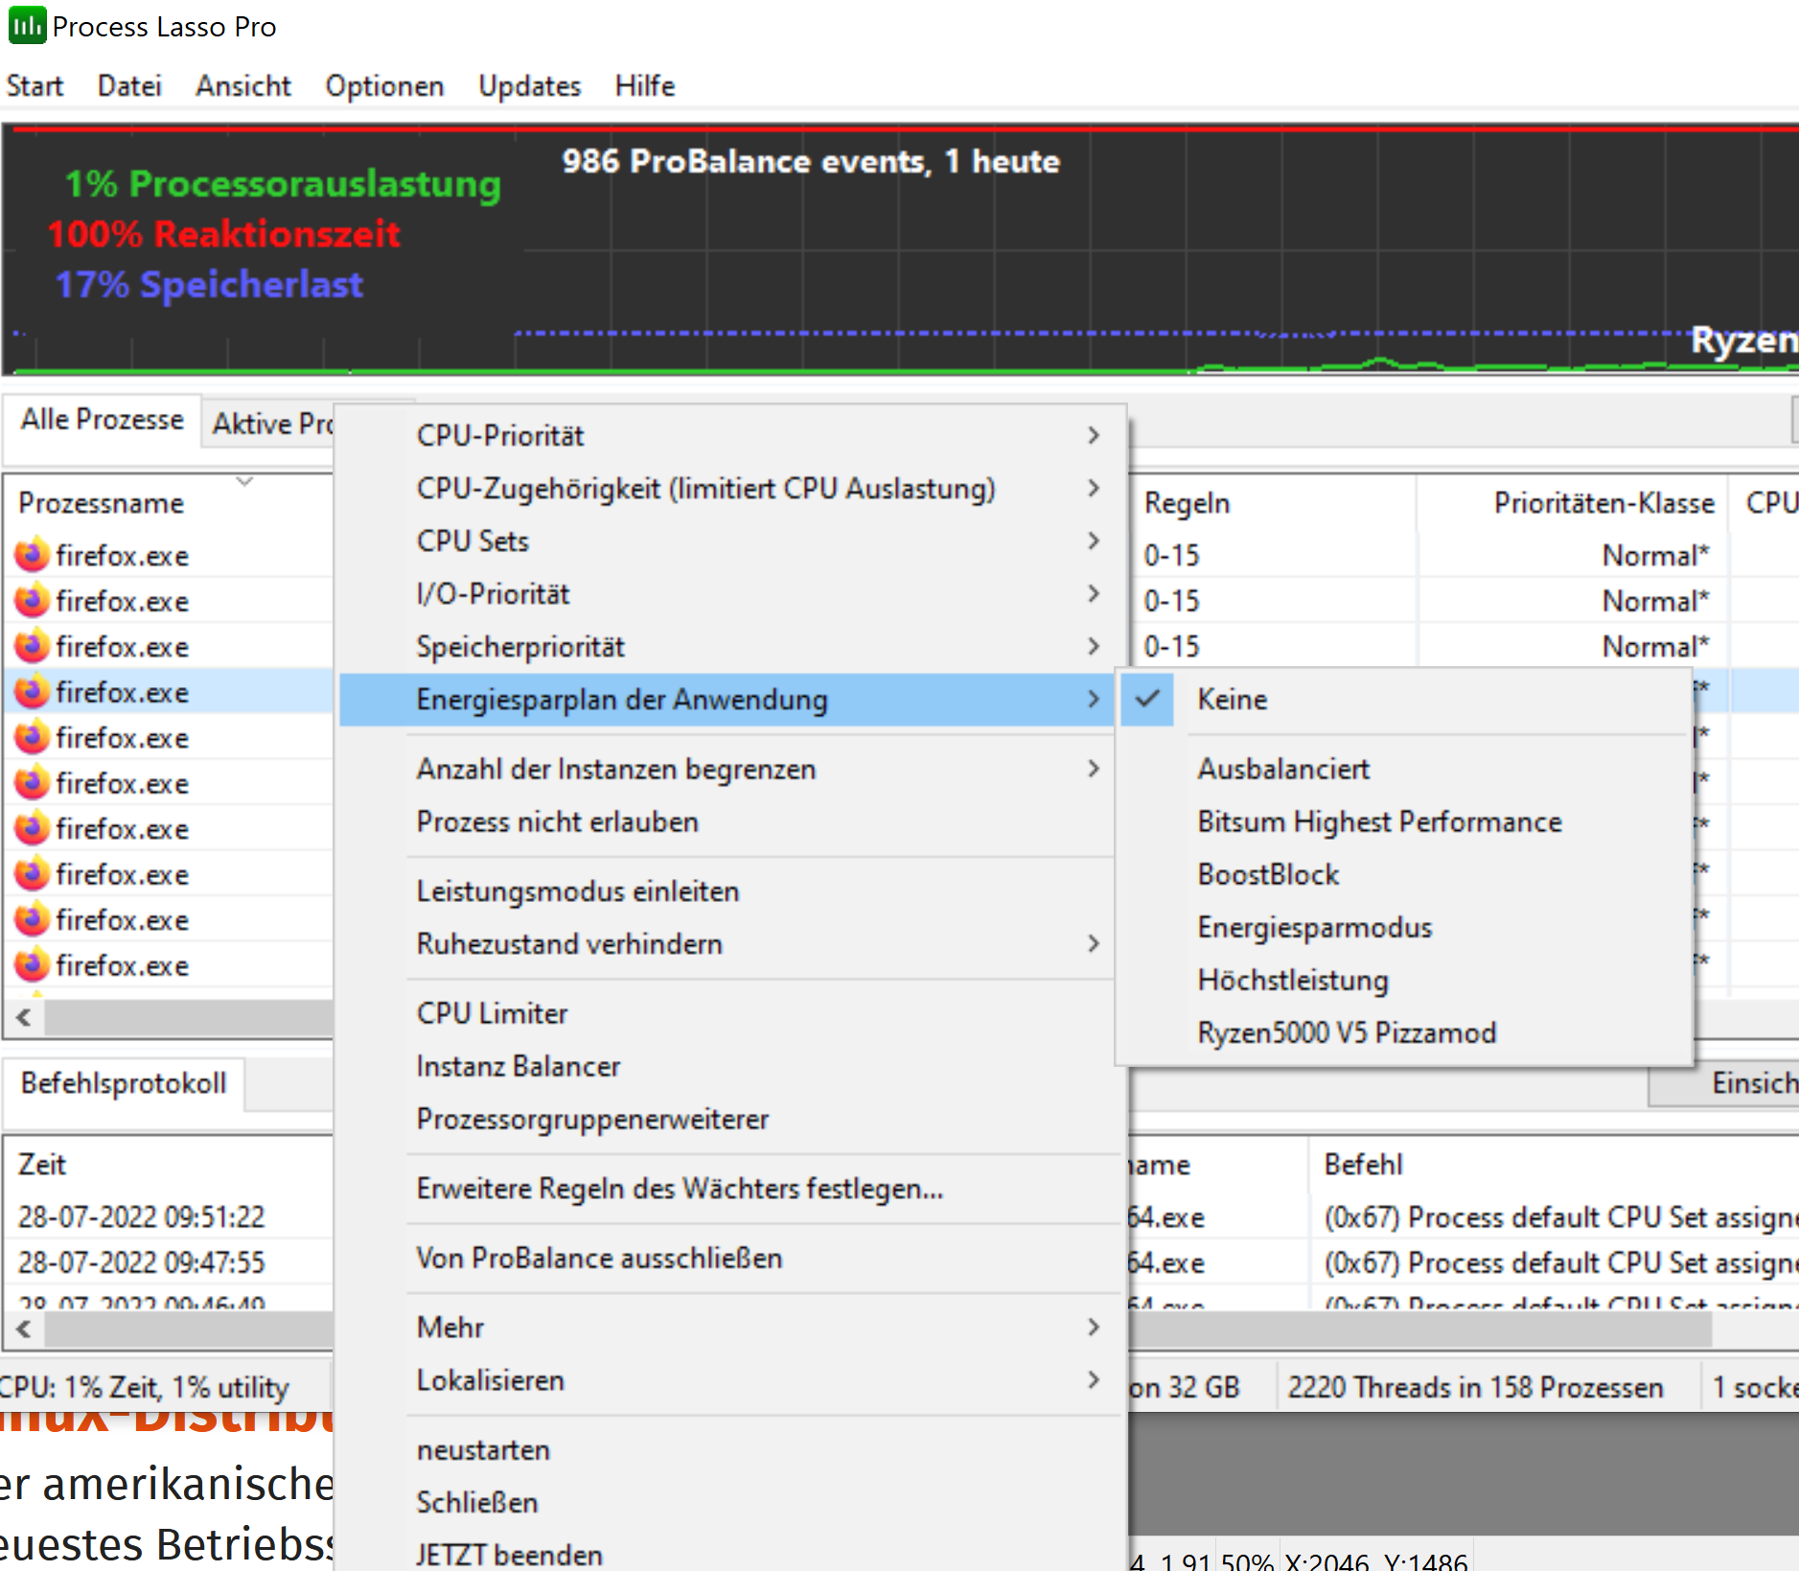Click the Process Lasso Pro app icon
1799x1571 pixels.
coord(26,26)
